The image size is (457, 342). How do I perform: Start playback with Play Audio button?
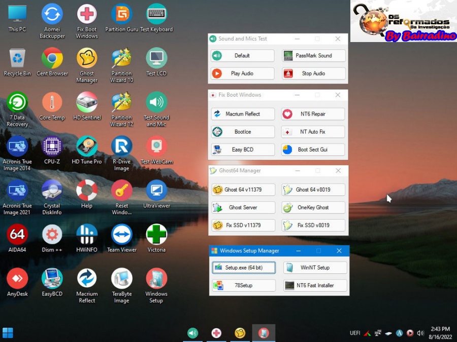click(x=243, y=73)
